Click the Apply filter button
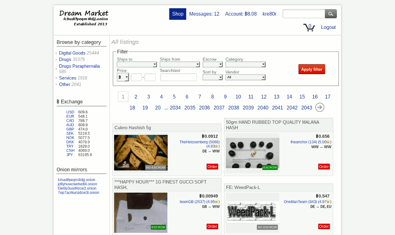 coord(311,69)
